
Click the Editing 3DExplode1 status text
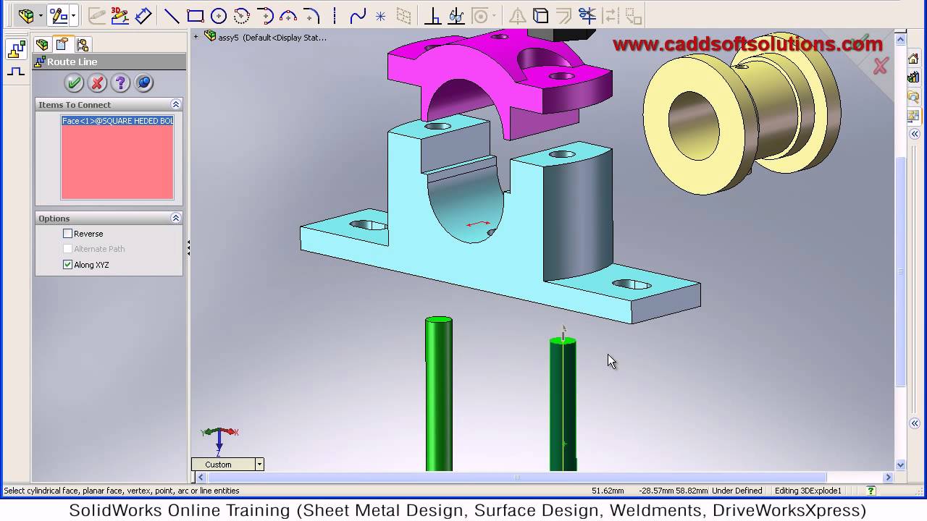[x=808, y=491]
